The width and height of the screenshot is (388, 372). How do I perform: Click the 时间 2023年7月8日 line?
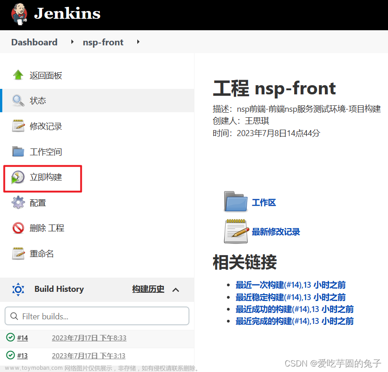(x=266, y=133)
